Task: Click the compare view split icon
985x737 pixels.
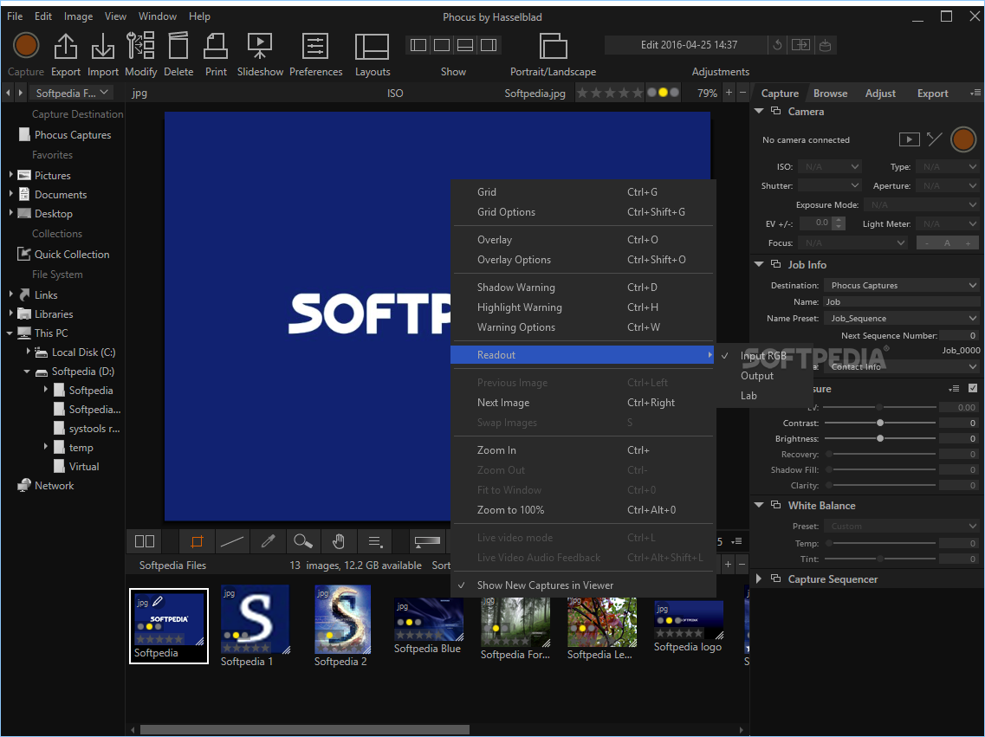Action: click(x=145, y=541)
